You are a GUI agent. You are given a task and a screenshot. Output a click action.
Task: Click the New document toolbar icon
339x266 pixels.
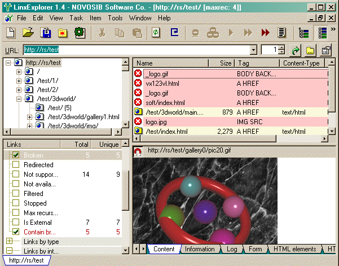[x=10, y=33]
